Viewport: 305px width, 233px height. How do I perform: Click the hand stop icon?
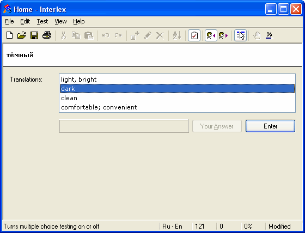point(257,35)
